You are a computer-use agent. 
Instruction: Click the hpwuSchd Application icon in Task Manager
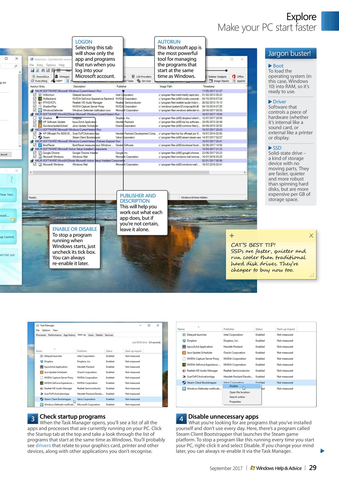pos(41,367)
